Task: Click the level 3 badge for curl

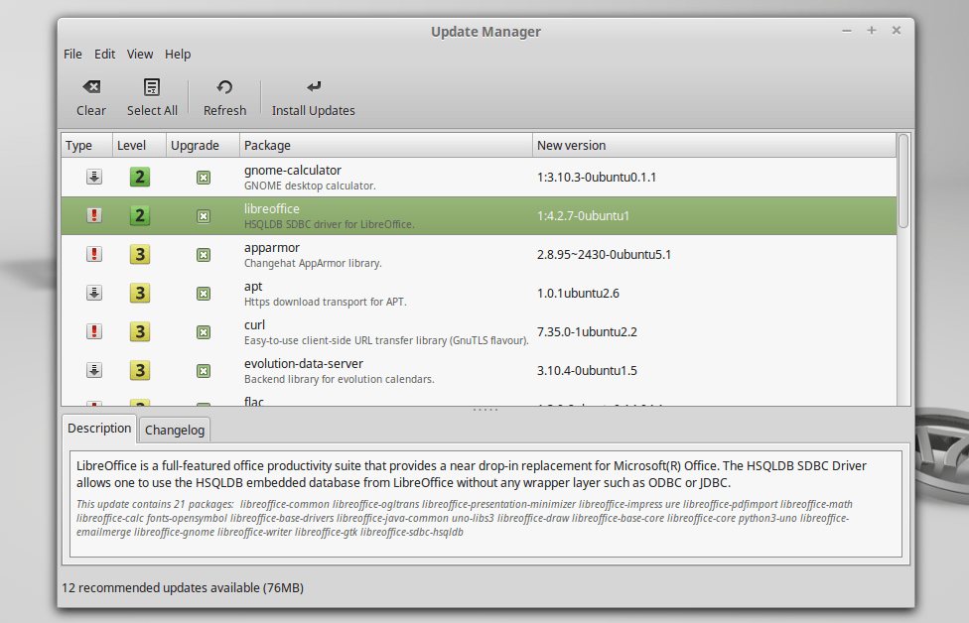Action: [139, 331]
